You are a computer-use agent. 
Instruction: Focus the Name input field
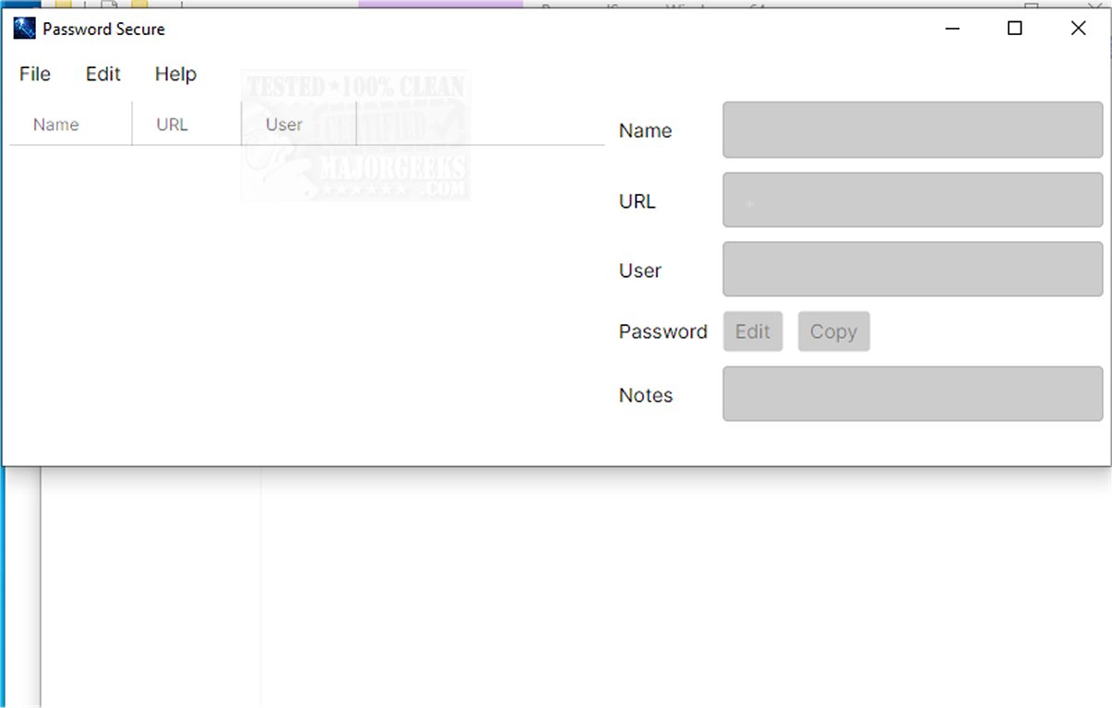(x=912, y=130)
